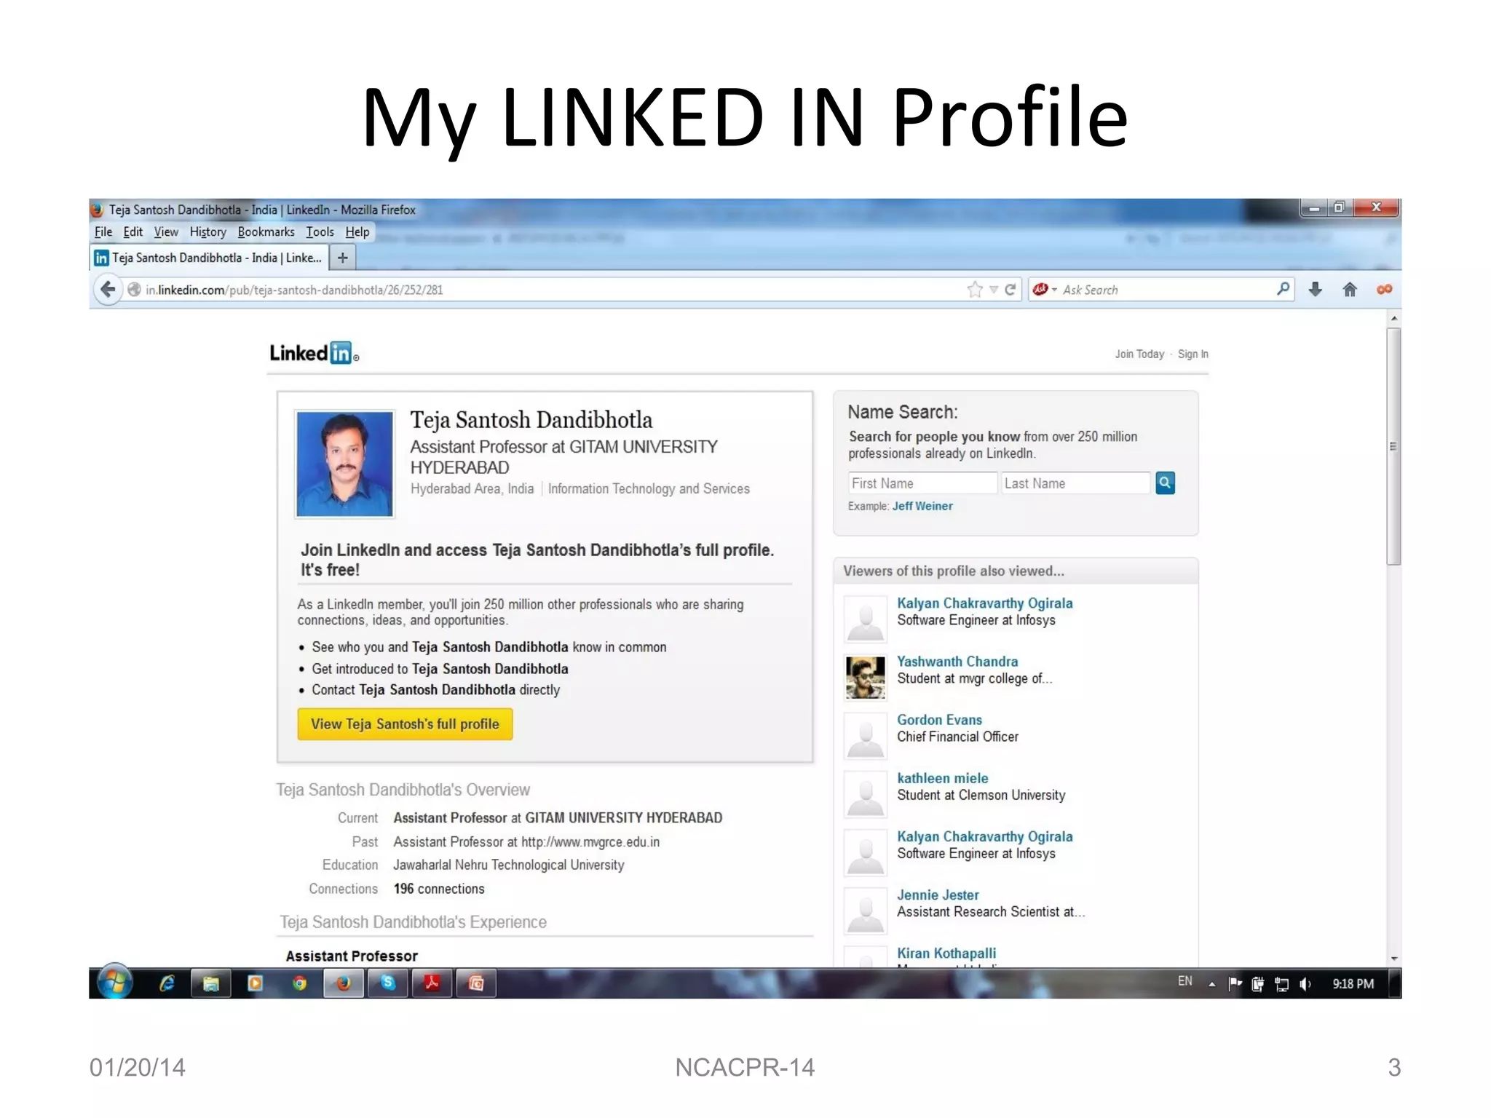Click the profile name heading Teja Santosh Dandibhotla
Image resolution: width=1491 pixels, height=1118 pixels.
531,420
